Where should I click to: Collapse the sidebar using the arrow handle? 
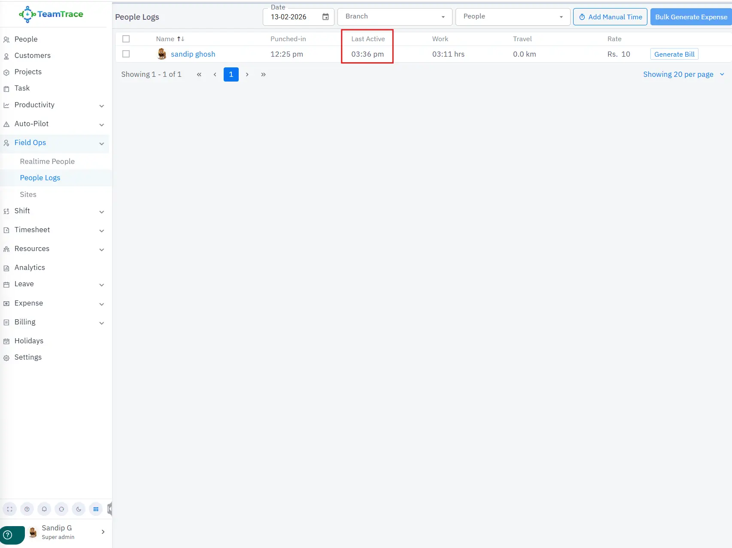(110, 509)
